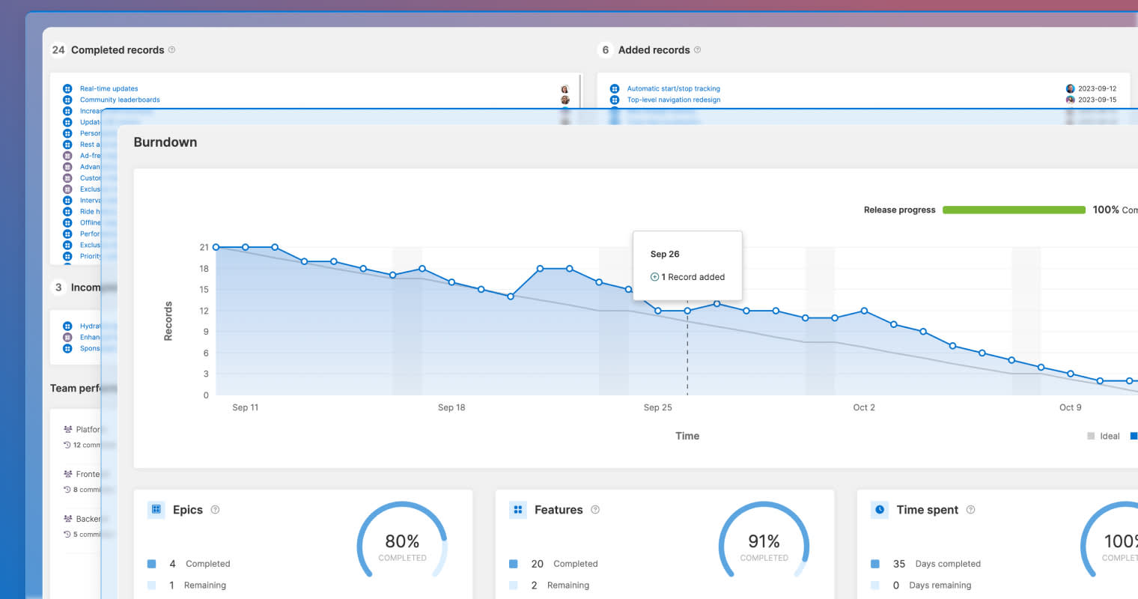The height and width of the screenshot is (599, 1138).
Task: Click purple epic icon beside Enhan record
Action: [x=67, y=338]
